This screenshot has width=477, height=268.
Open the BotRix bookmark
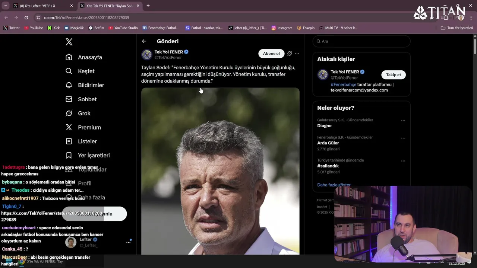coord(96,28)
